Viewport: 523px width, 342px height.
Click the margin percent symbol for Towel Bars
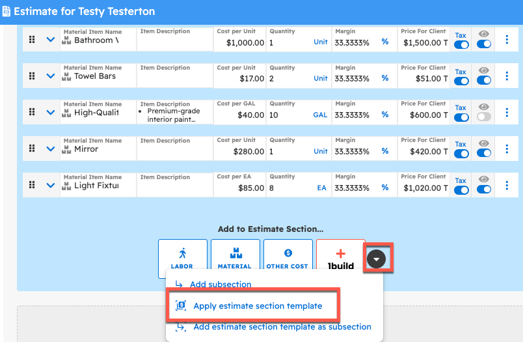[x=384, y=78]
